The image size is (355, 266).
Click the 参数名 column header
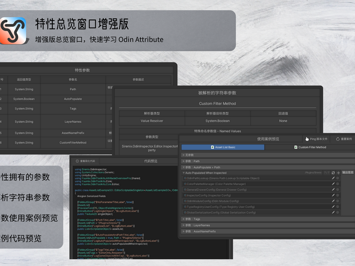click(73, 79)
